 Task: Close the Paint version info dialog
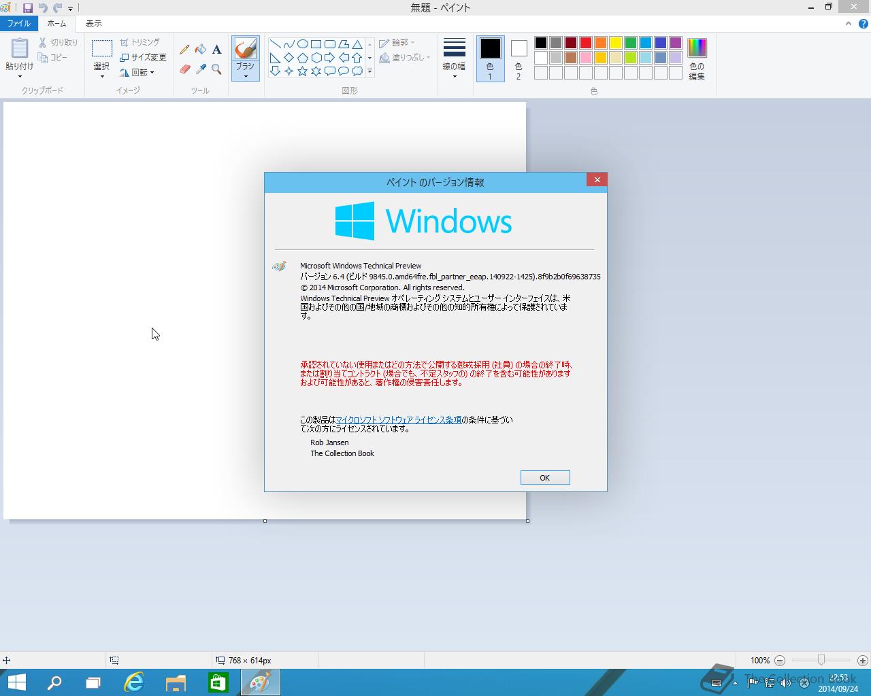click(x=597, y=179)
